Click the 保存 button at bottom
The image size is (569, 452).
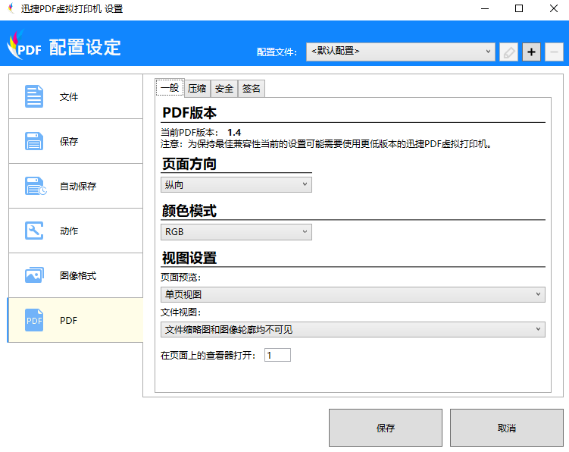coord(386,428)
